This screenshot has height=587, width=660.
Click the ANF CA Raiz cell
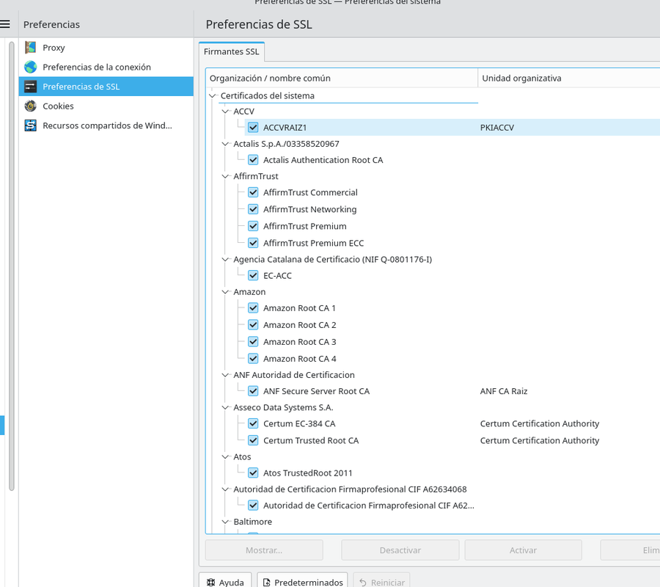coord(504,391)
